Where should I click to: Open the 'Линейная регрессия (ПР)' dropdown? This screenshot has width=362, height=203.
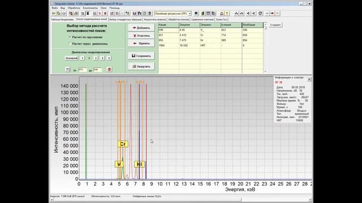[190, 14]
